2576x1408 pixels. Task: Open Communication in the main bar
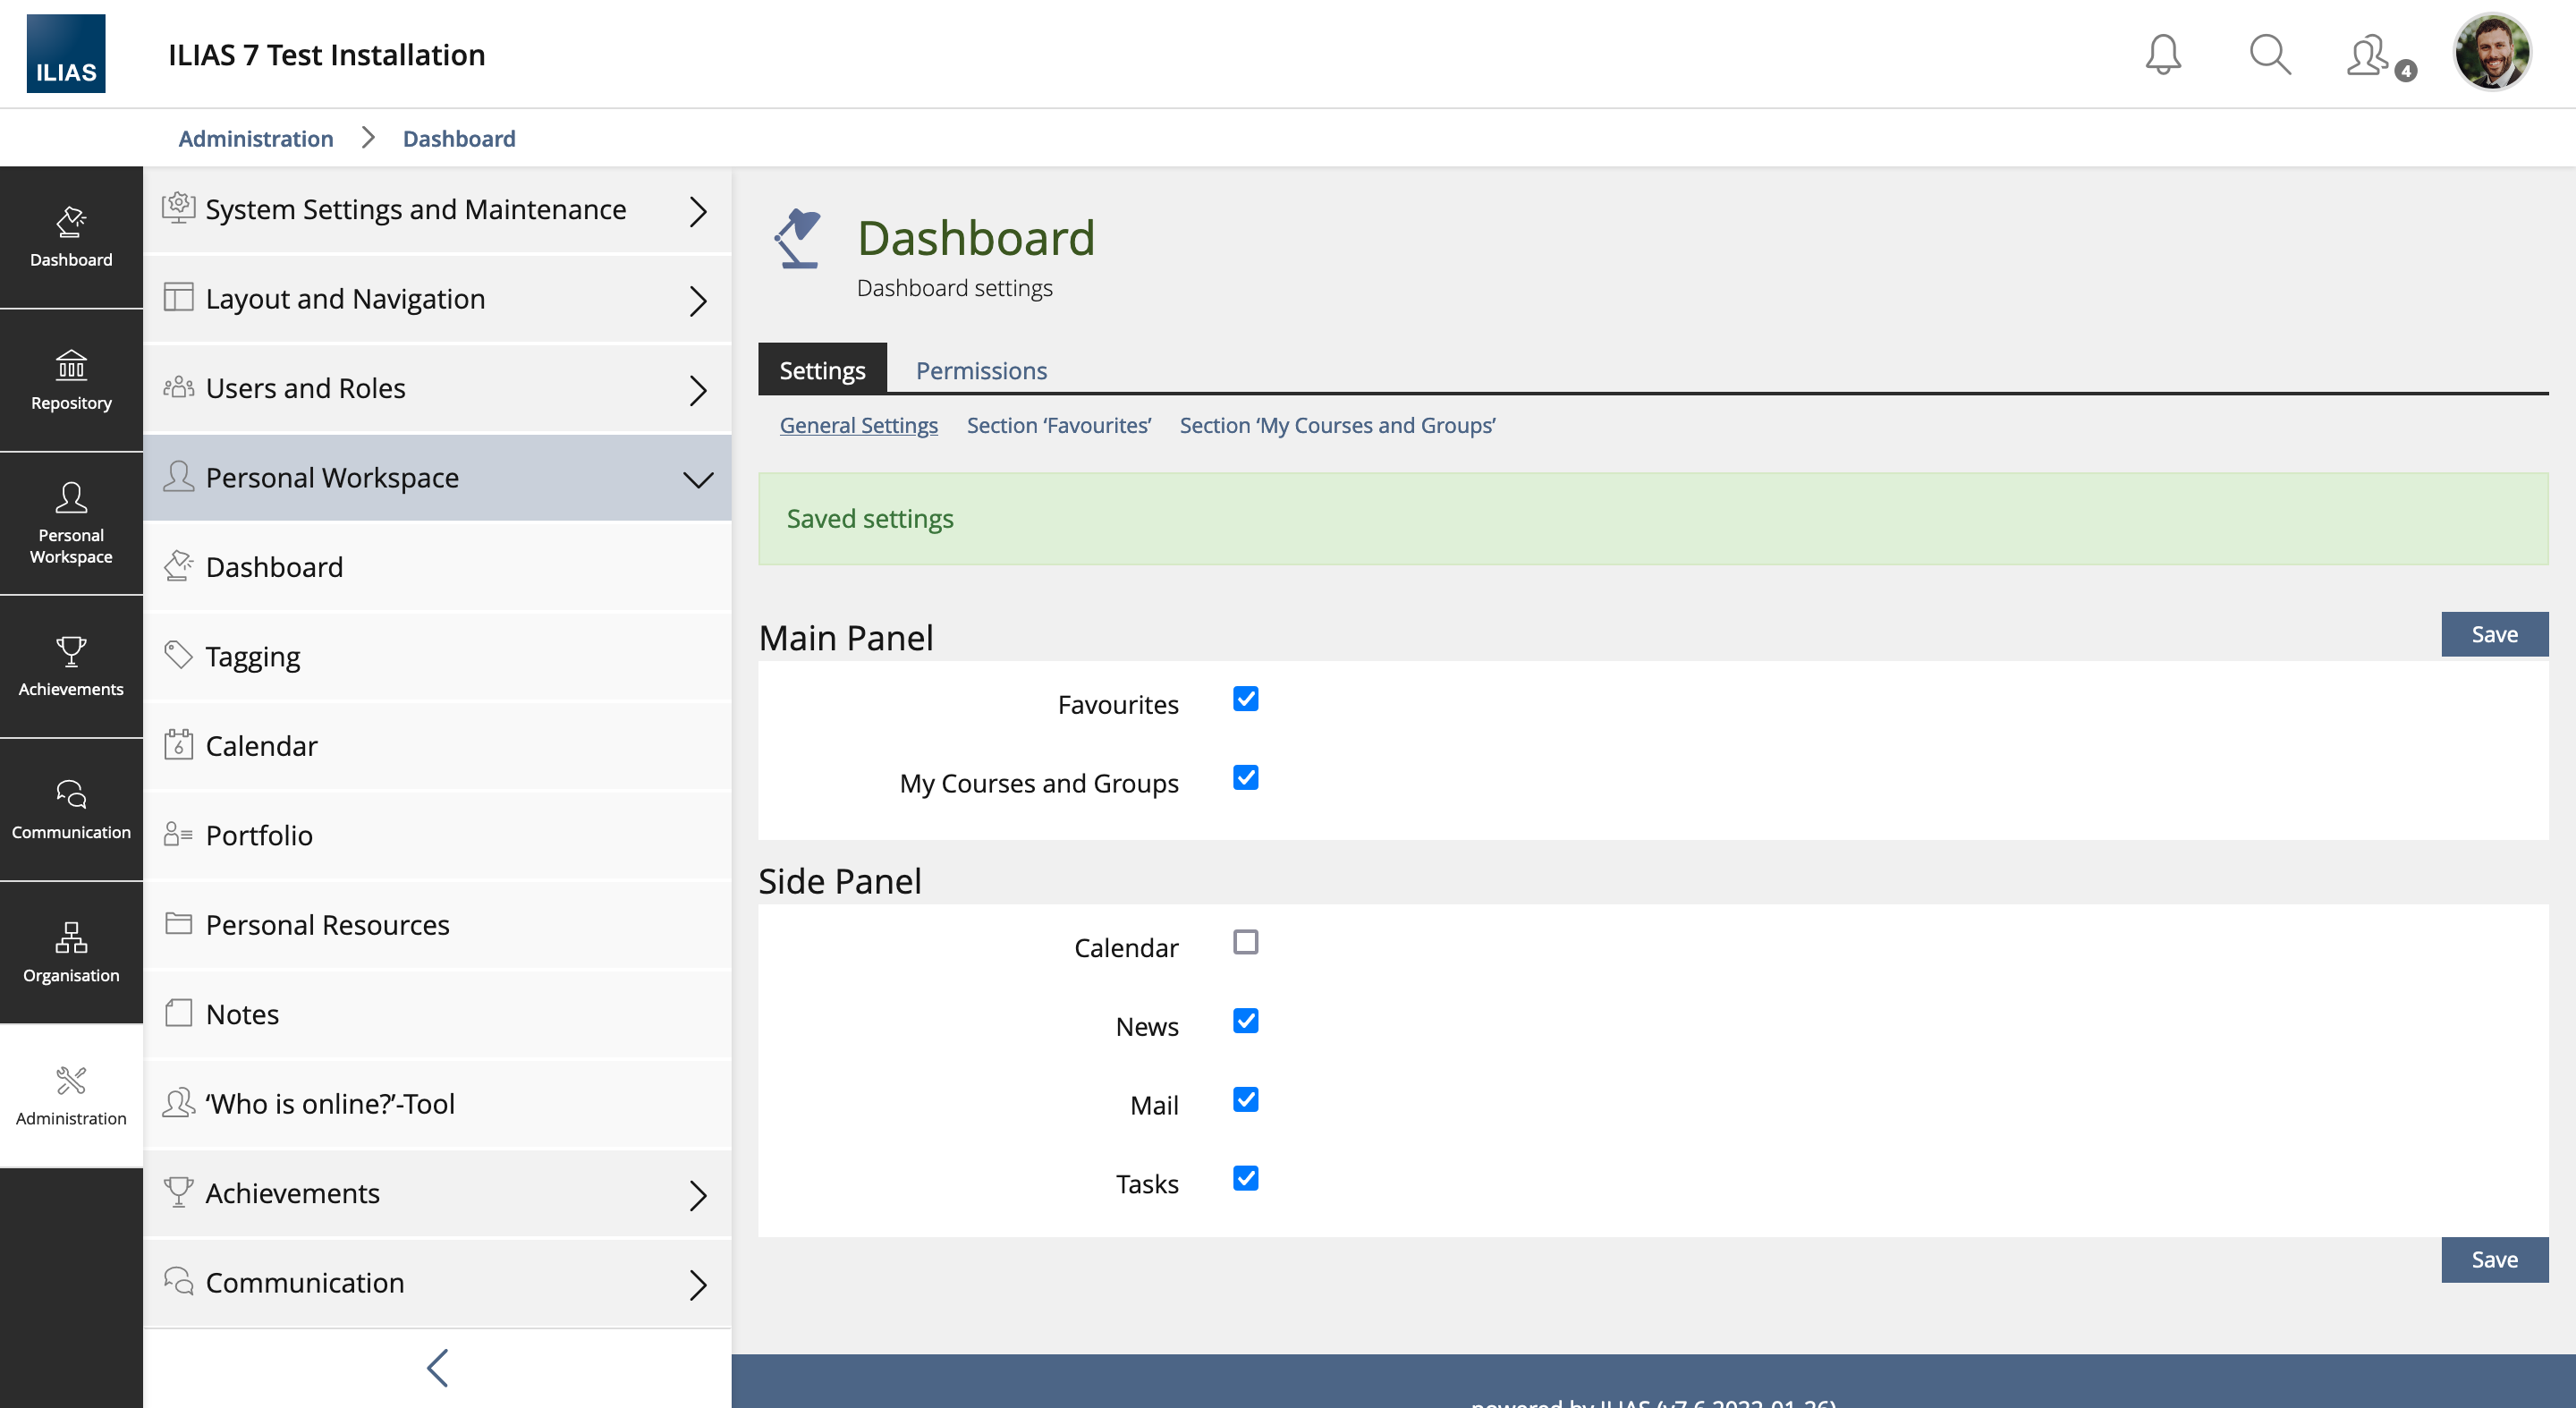tap(71, 809)
